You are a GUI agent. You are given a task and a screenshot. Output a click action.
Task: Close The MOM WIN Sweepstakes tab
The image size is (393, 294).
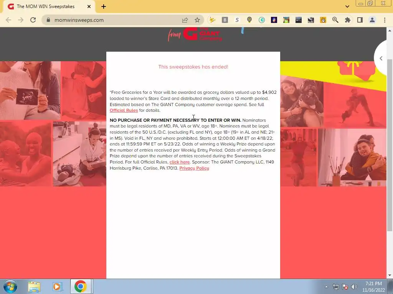[89, 7]
